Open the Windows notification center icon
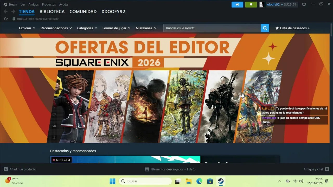This screenshot has width=333, height=187. (x=326, y=181)
